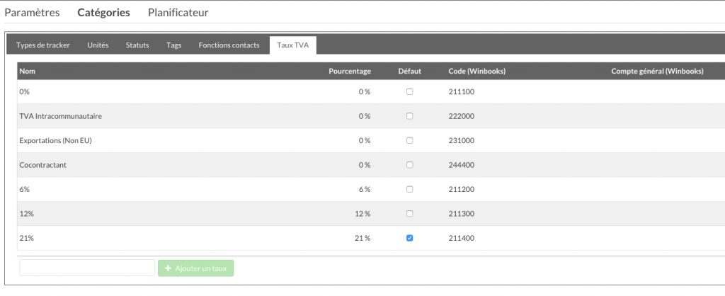Image resolution: width=725 pixels, height=296 pixels.
Task: Click the TVA Intracommunautaire row name
Action: click(61, 116)
